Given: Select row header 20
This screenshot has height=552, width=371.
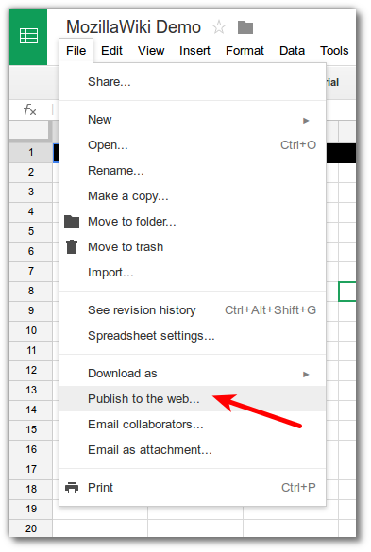Looking at the screenshot, I should [x=31, y=528].
